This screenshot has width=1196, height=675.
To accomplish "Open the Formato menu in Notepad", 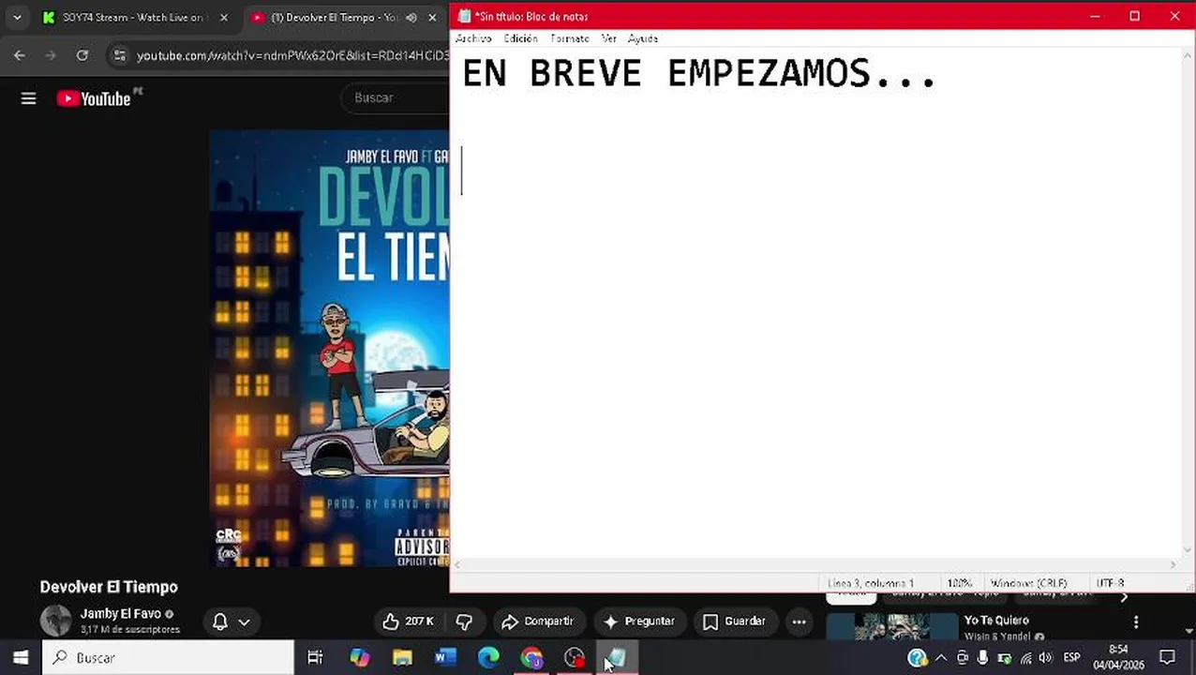I will coord(570,38).
